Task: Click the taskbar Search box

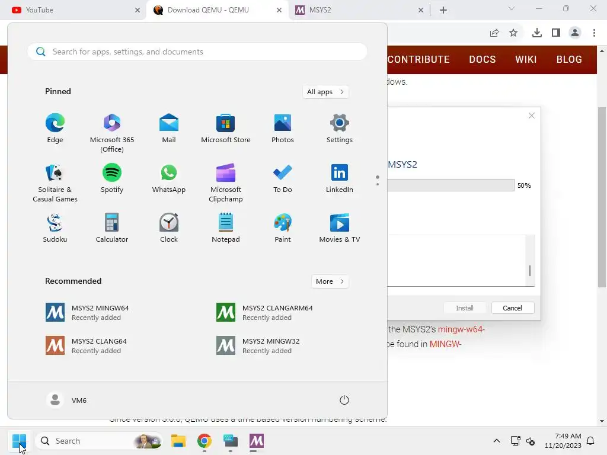Action: 99,441
